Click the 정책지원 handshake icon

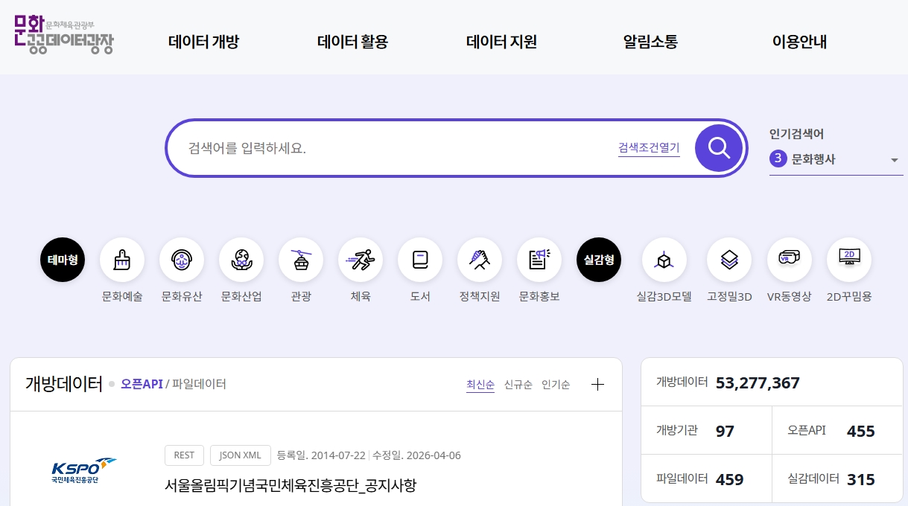tap(480, 260)
